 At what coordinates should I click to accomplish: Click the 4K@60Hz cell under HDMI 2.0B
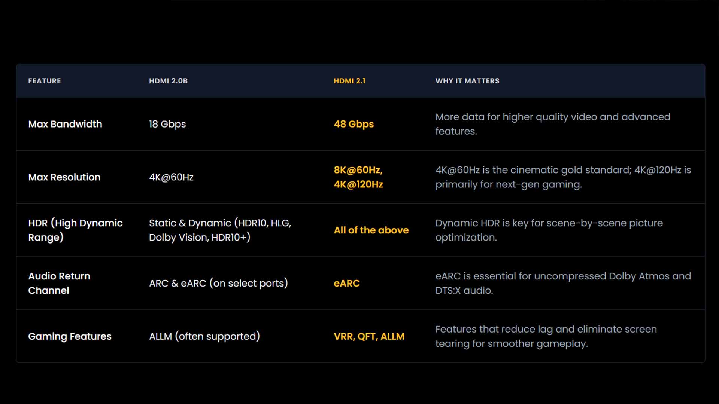pos(171,177)
